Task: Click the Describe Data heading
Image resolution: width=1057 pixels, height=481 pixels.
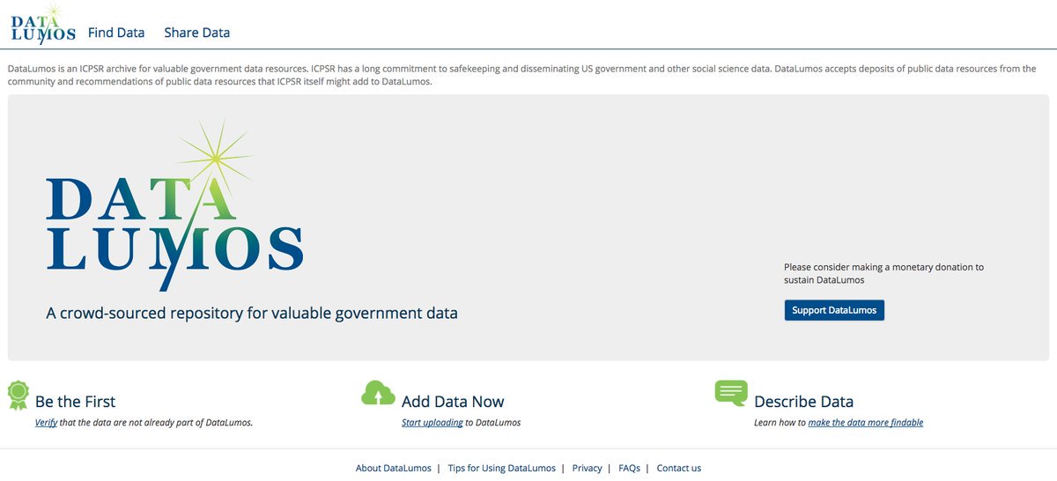Action: (x=804, y=402)
